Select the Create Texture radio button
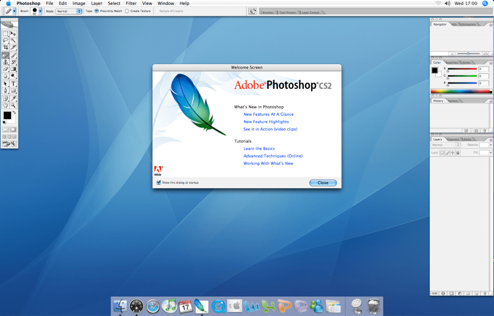The height and width of the screenshot is (316, 494). point(127,11)
